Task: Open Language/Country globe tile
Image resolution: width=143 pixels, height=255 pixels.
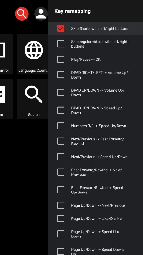Action: coord(34,54)
